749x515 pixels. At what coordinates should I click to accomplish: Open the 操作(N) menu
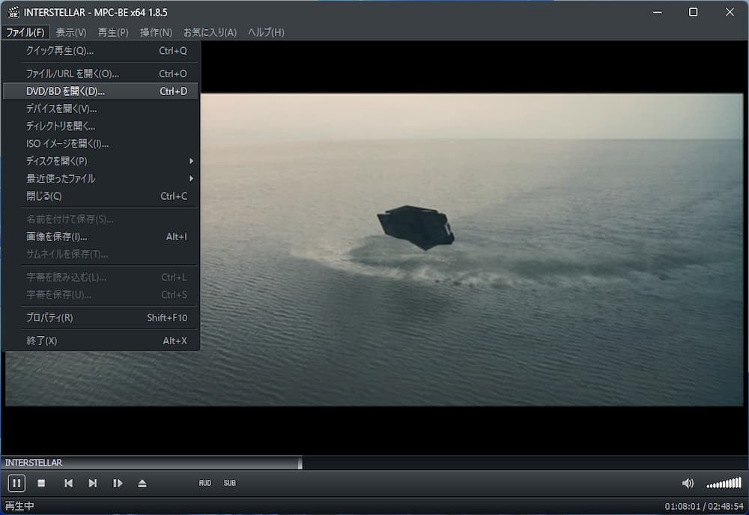click(156, 32)
